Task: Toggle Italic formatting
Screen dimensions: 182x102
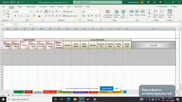Action: pyautogui.click(x=18, y=16)
